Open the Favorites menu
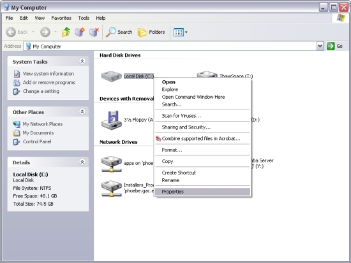 tap(61, 18)
